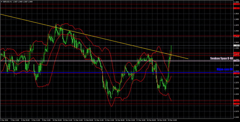Click the 10 Mar 05:00 time label

click(57, 120)
